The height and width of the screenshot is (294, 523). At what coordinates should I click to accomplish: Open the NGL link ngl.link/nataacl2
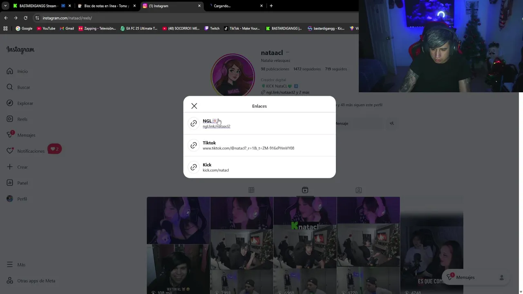259,123
